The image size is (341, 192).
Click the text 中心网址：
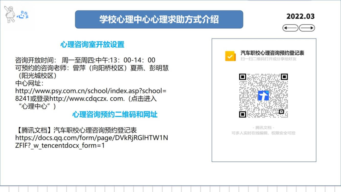tap(29, 83)
